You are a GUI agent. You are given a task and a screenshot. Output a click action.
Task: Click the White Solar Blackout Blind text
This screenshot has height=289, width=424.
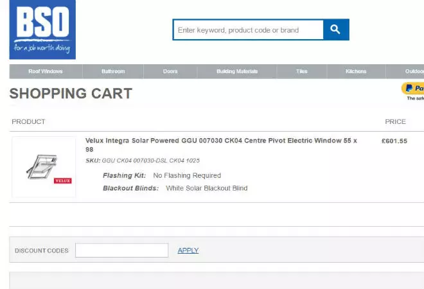[207, 188]
